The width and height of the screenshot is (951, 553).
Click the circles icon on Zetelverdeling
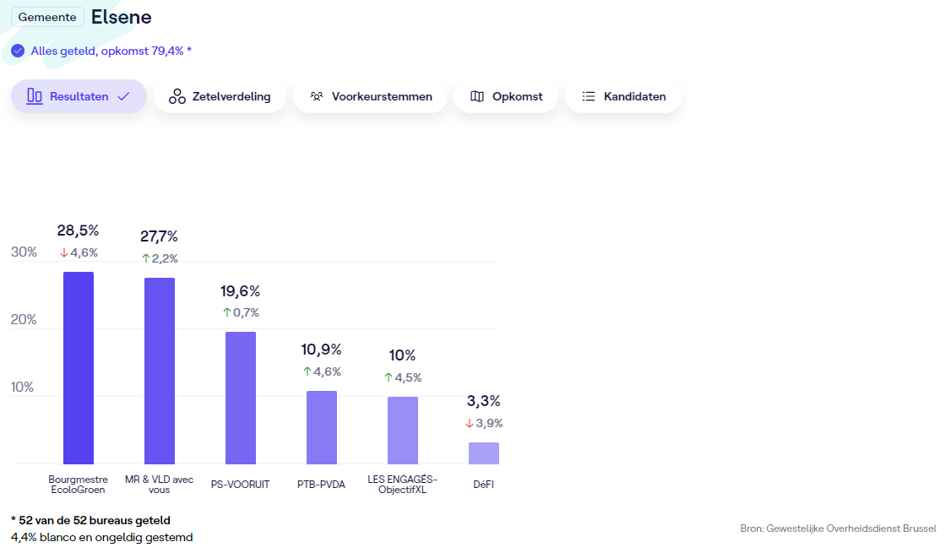click(177, 96)
